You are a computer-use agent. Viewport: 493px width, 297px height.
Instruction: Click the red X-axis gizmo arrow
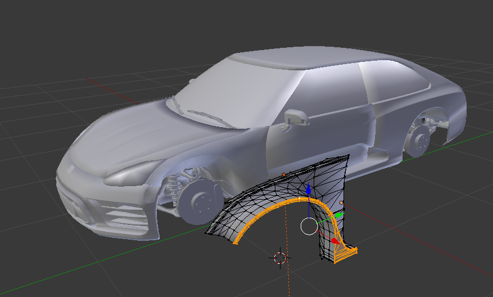point(334,241)
